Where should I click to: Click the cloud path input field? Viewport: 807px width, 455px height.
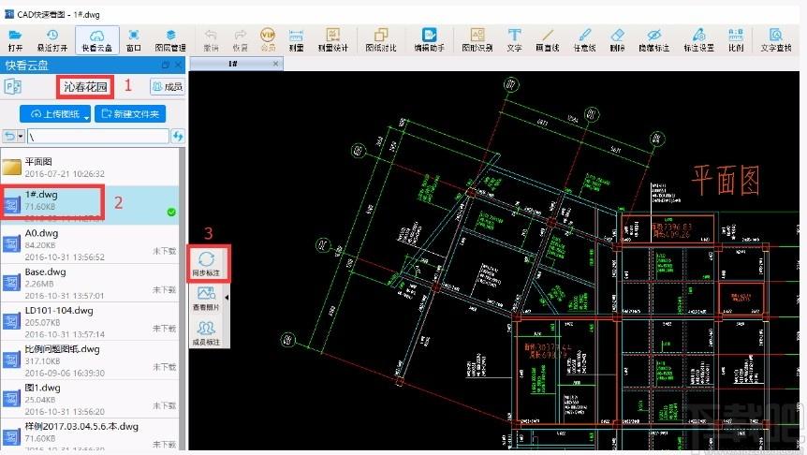click(97, 137)
